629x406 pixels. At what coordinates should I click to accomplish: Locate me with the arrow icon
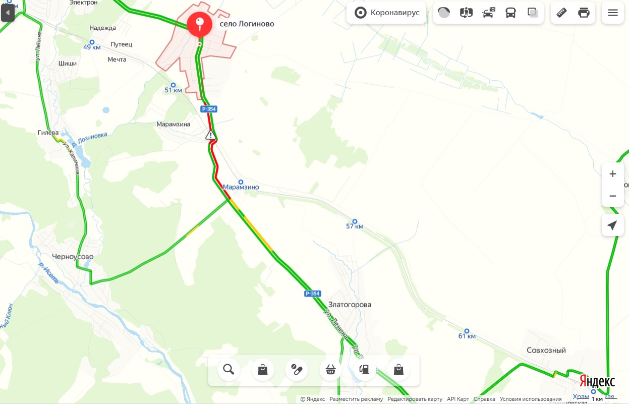click(x=613, y=225)
